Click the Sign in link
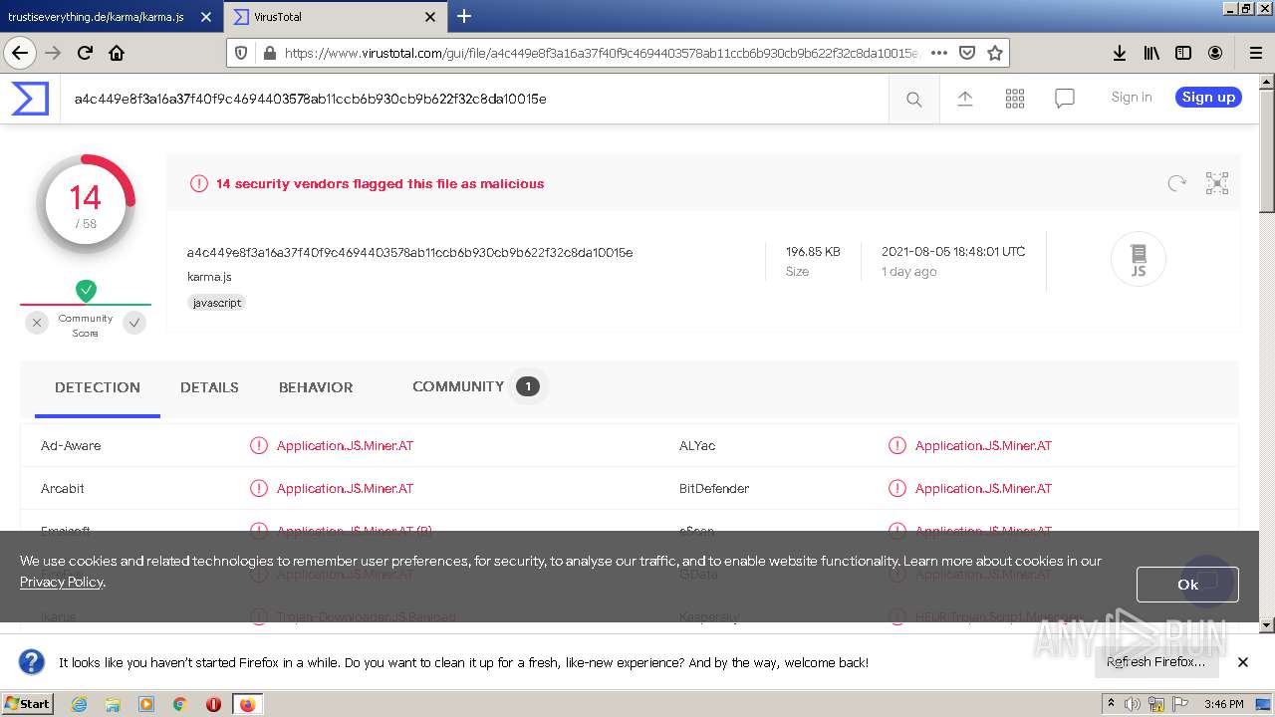 1132,97
